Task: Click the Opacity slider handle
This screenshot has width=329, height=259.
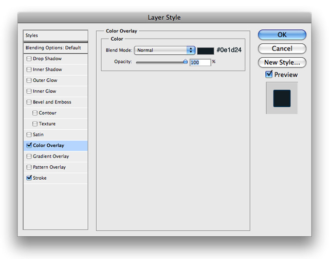Action: coord(185,62)
